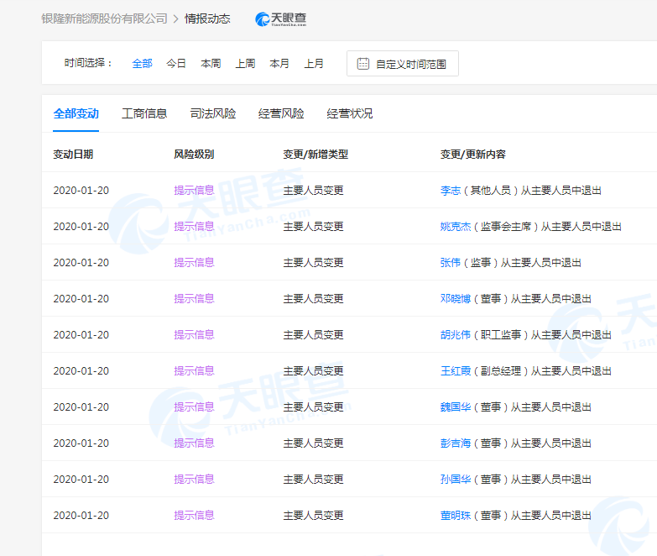Click 提示信息 in the 姚克杰 row
This screenshot has width=657, height=556.
pyautogui.click(x=194, y=227)
